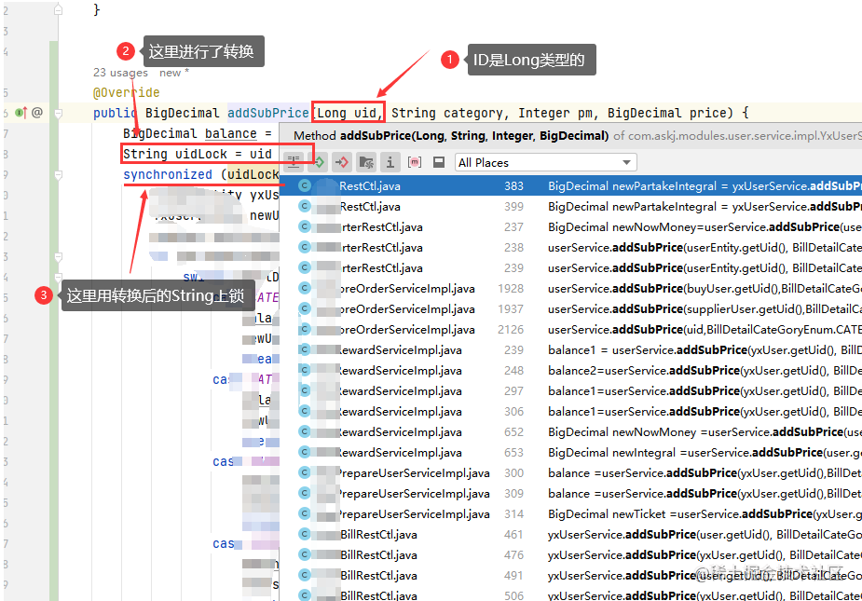The height and width of the screenshot is (601, 862).
Task: Click the 'new *' author inlay hint
Action: coord(174,73)
